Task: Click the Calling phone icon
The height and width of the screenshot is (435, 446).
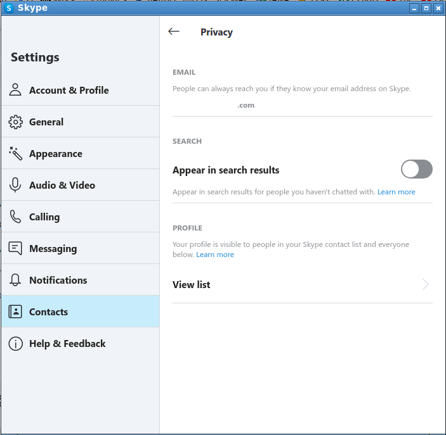Action: (15, 217)
